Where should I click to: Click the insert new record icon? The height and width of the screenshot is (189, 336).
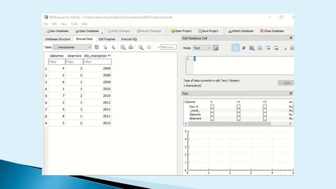141,47
